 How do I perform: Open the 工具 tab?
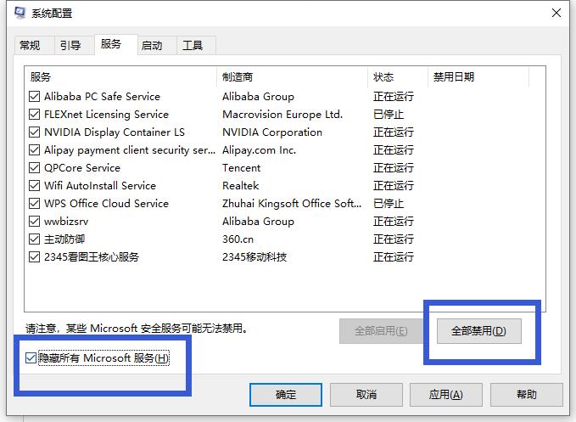click(x=193, y=46)
